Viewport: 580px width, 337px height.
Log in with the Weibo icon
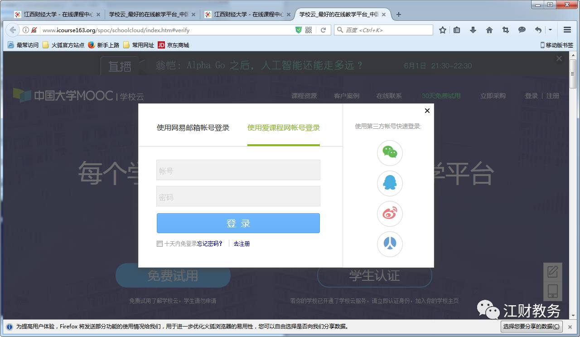tap(390, 214)
